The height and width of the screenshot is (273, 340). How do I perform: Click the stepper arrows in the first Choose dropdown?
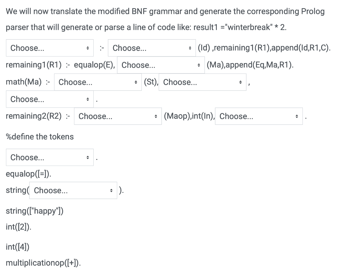coord(87,48)
